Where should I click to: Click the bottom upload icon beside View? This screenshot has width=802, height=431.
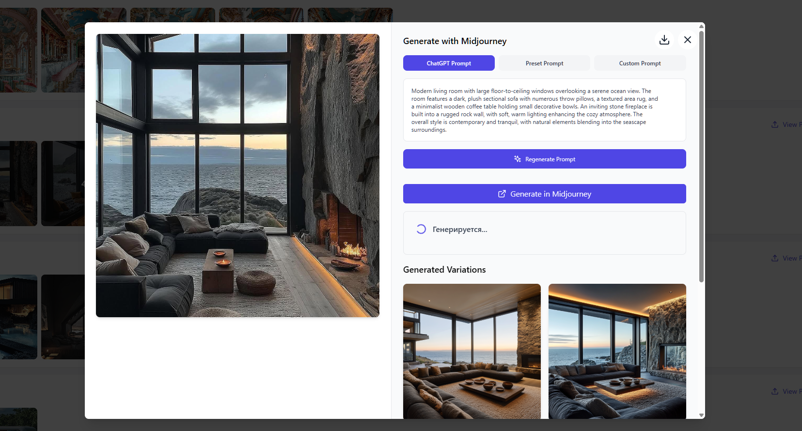point(775,391)
